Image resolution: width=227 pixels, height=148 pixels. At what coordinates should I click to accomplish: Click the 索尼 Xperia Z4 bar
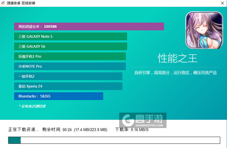(x=68, y=86)
